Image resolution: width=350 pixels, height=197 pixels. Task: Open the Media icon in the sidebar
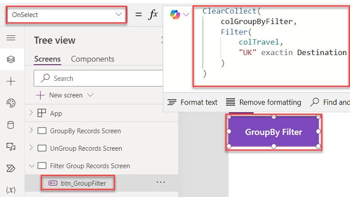tap(10, 147)
